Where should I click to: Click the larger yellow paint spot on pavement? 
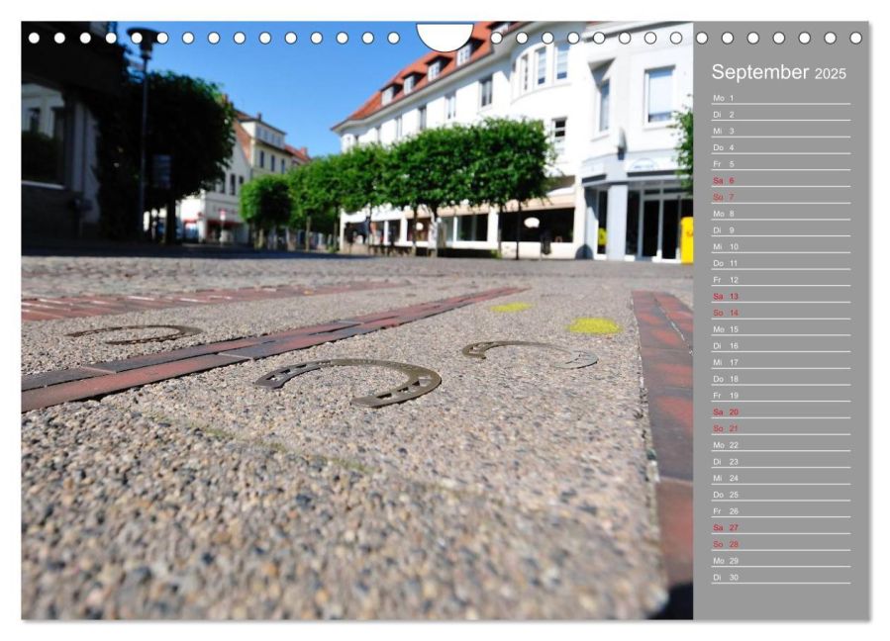[593, 325]
